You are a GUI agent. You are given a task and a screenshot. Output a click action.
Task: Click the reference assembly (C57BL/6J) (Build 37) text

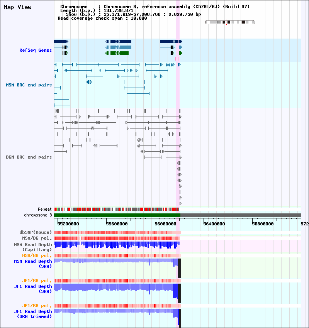point(195,7)
